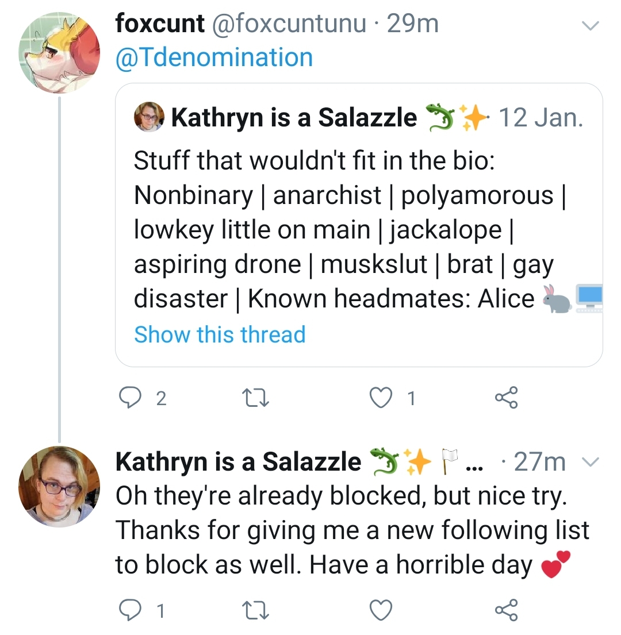Open reply on foxcunt's tweet
The image size is (621, 635).
coord(130,397)
